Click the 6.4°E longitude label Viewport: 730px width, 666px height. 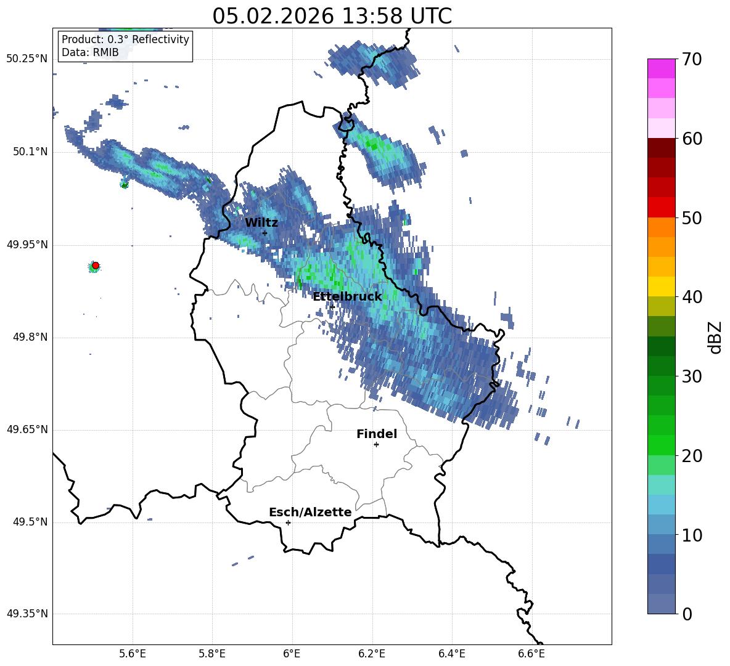pos(451,654)
